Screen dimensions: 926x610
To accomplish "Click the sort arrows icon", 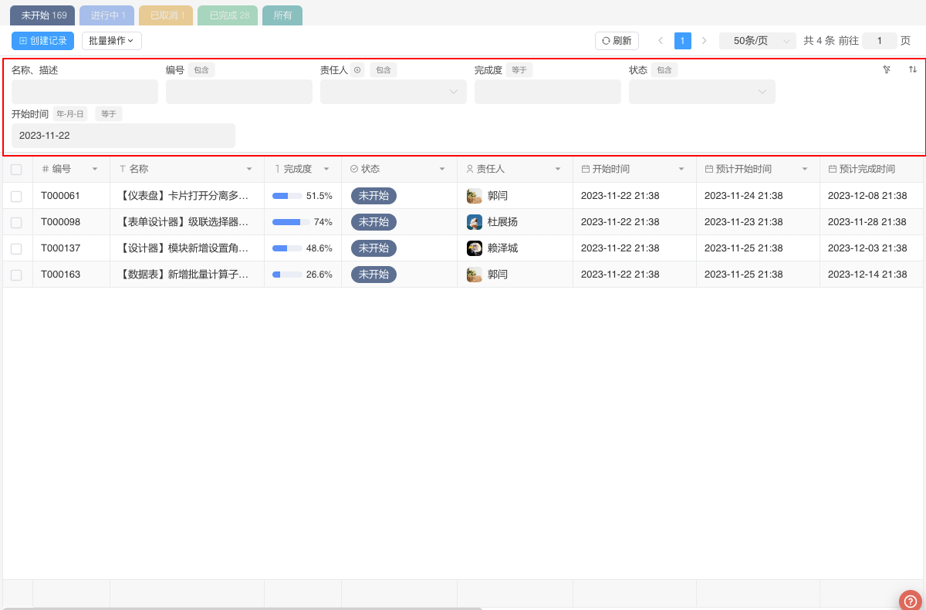I will [913, 69].
